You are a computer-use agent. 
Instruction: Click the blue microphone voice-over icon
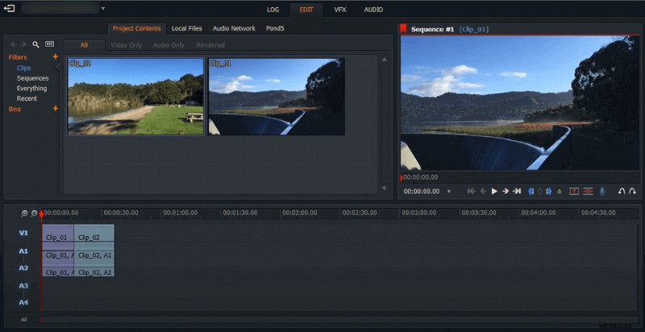tap(602, 191)
